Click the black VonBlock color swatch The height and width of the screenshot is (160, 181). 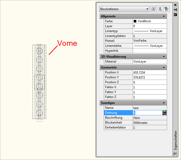pyautogui.click(x=135, y=21)
